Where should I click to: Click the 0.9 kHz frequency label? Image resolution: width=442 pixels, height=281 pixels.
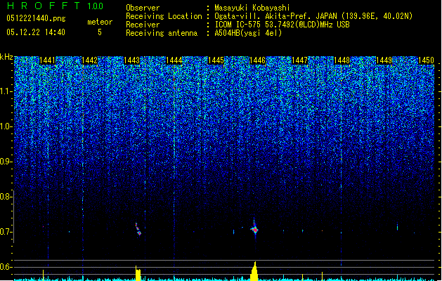click(x=6, y=162)
